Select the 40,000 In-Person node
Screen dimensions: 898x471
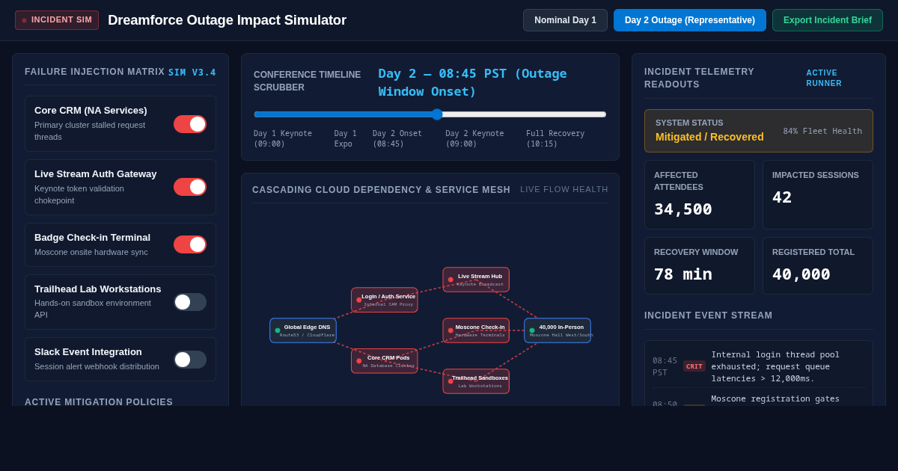pyautogui.click(x=558, y=330)
